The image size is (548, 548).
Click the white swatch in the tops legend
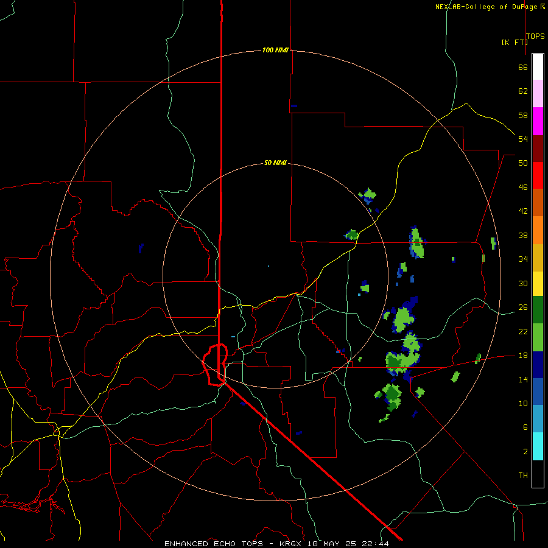538,67
